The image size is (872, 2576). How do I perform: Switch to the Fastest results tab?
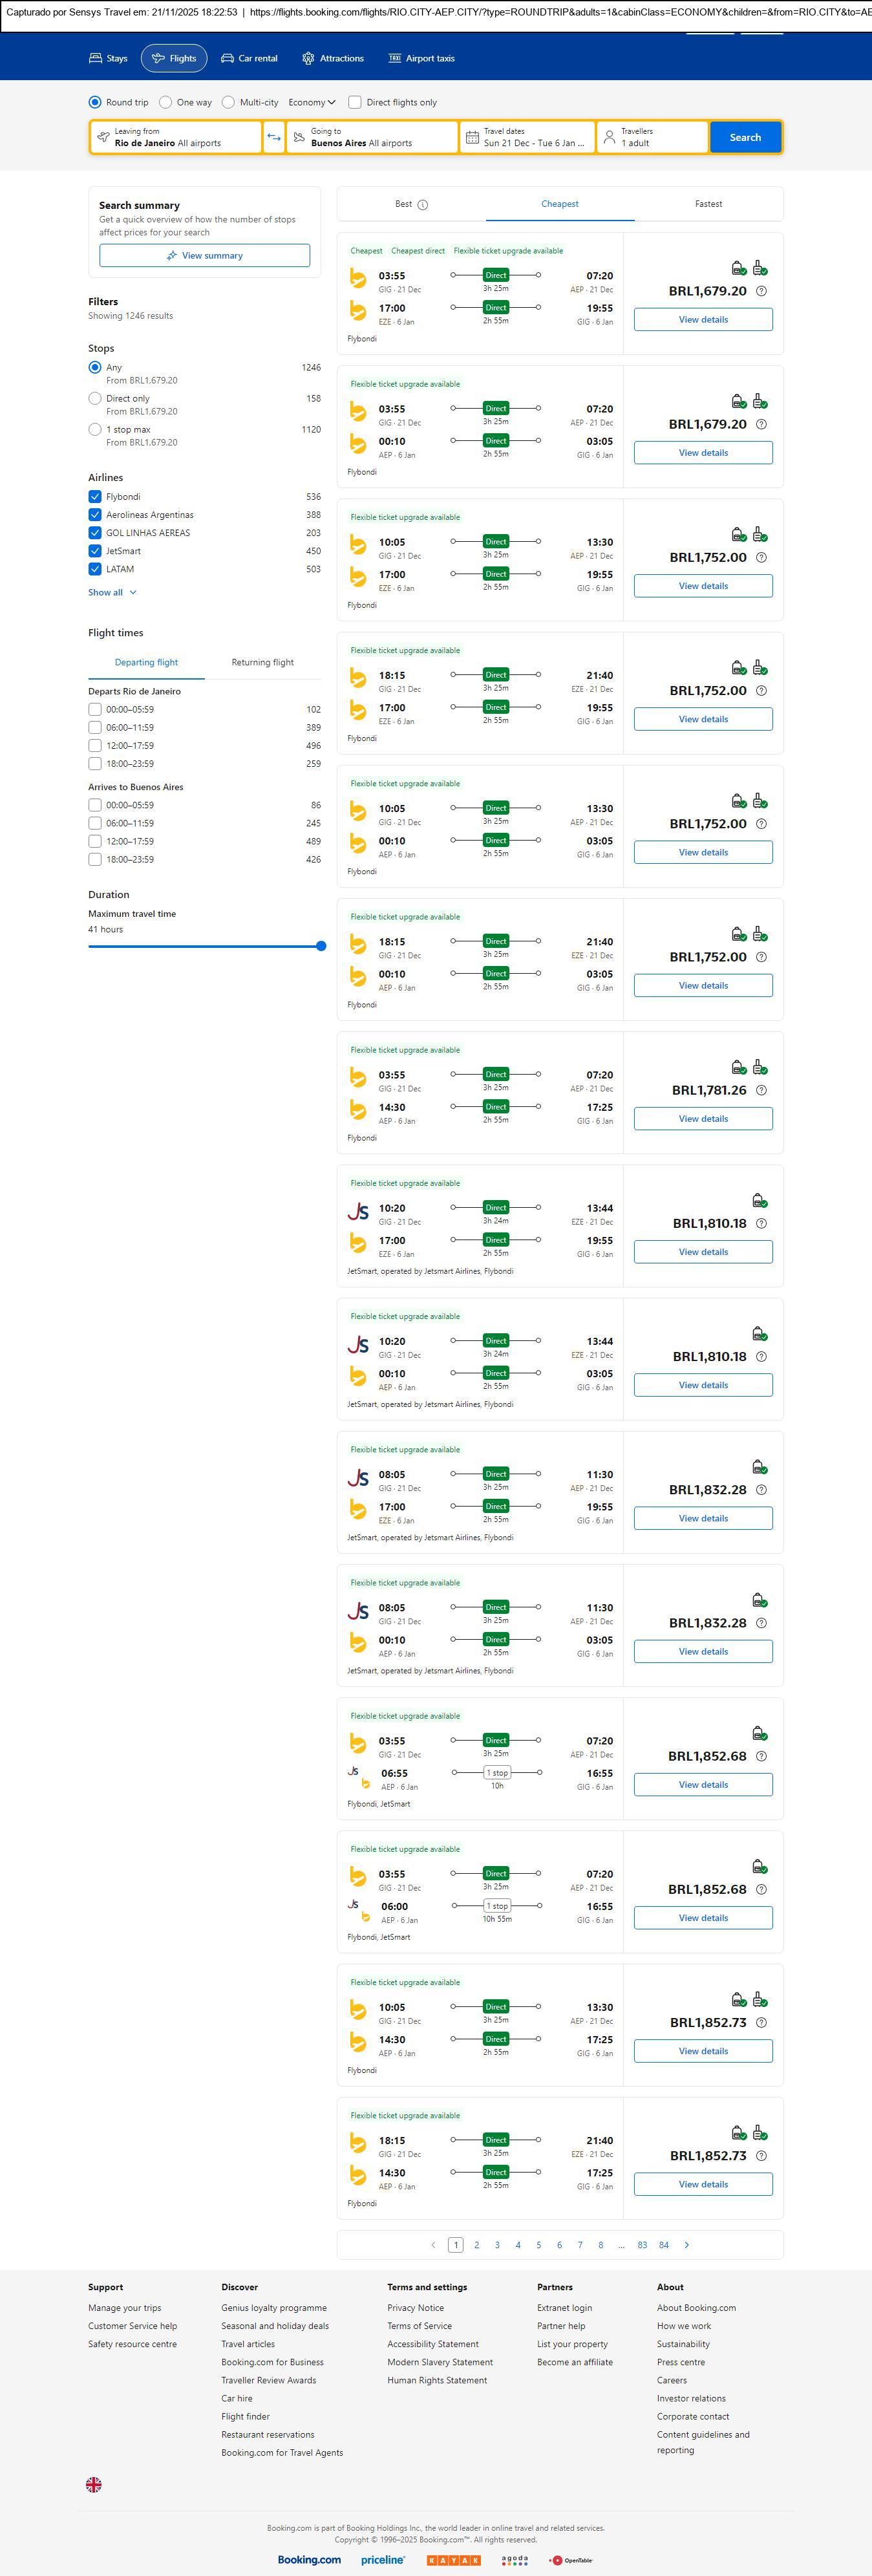point(708,204)
